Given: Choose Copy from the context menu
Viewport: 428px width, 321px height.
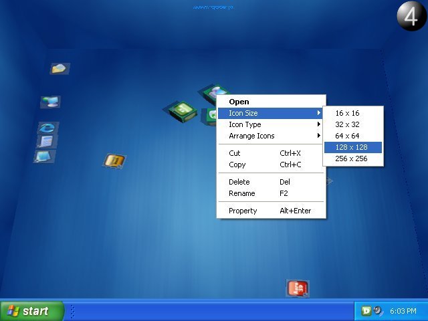Looking at the screenshot, I should [271, 165].
